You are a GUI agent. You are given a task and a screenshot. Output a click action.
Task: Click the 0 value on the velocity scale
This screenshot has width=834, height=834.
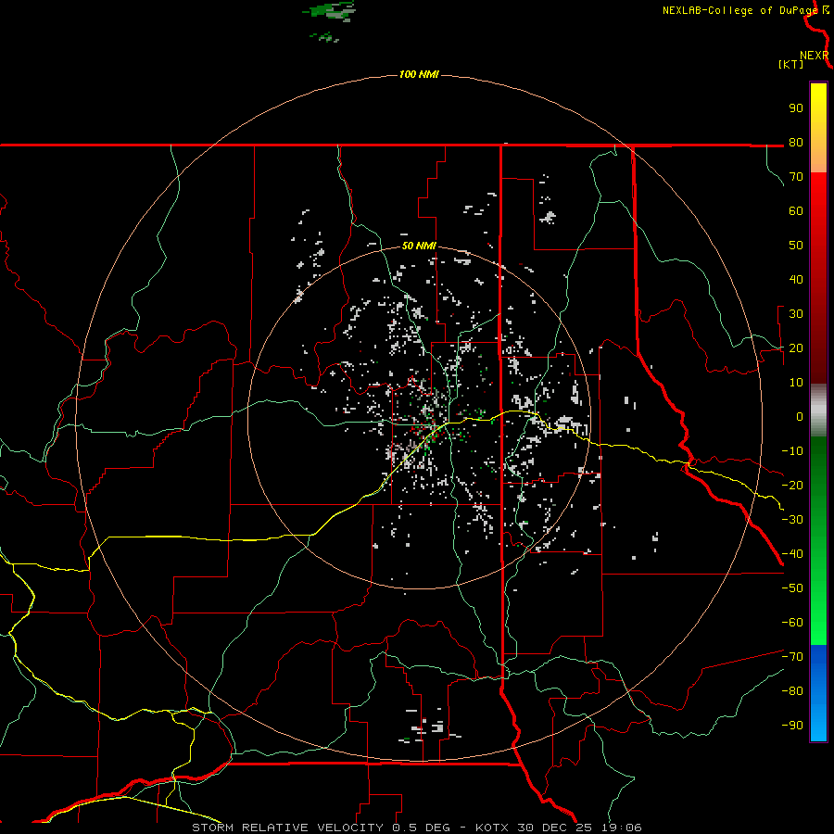(x=800, y=417)
